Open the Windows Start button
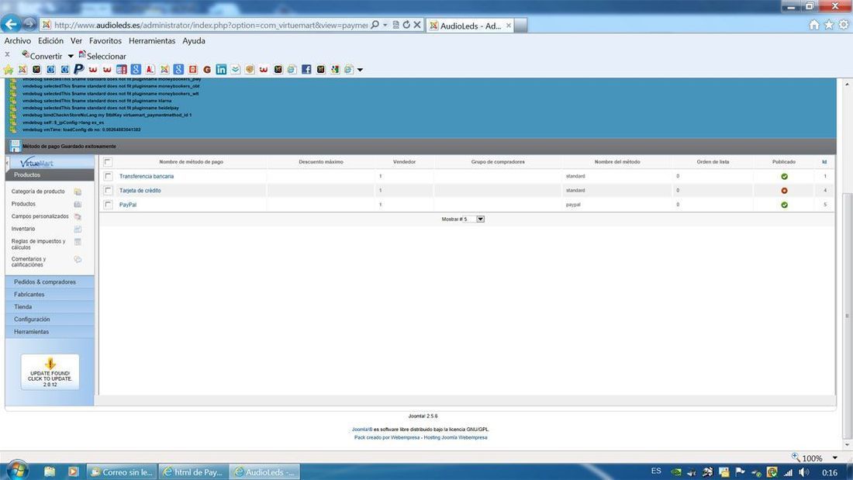Screen dimensions: 853x480 click(16, 470)
